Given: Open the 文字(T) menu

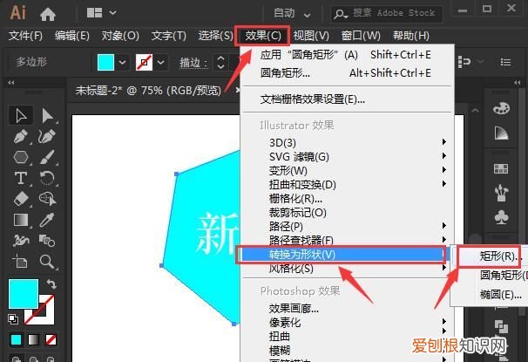Looking at the screenshot, I should (168, 36).
